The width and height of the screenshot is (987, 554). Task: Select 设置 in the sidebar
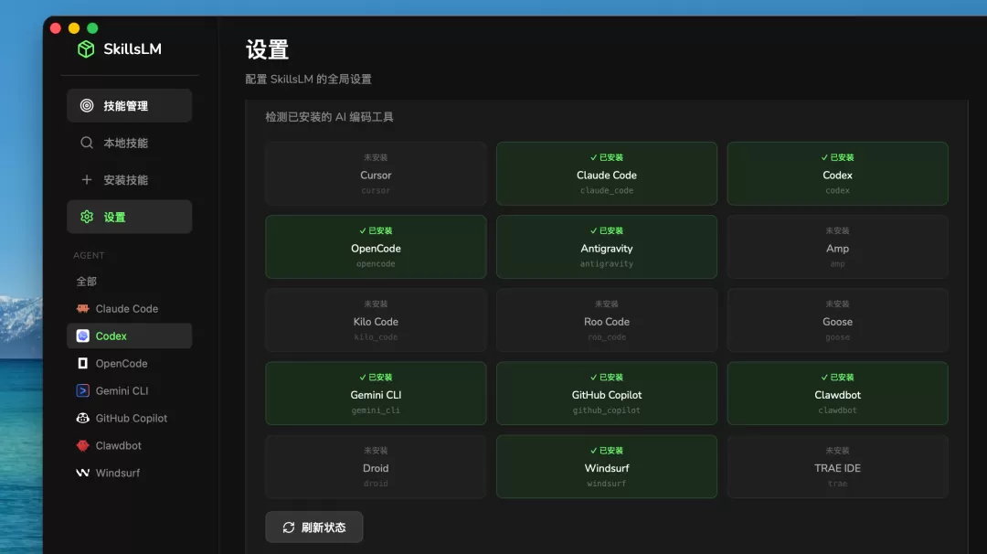coord(129,218)
